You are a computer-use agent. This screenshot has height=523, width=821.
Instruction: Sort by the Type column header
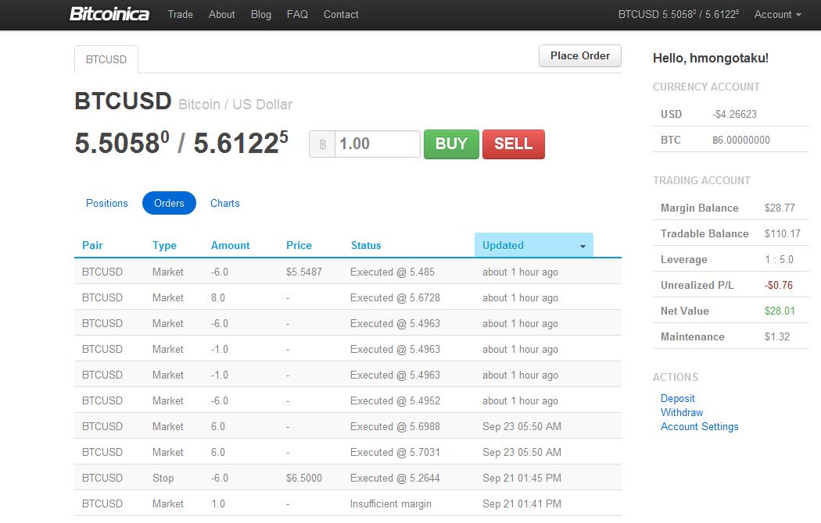(164, 246)
